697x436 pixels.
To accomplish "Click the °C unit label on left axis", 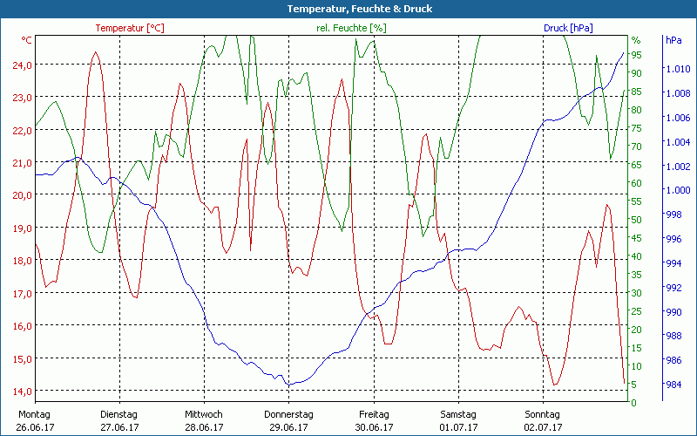I will [27, 40].
